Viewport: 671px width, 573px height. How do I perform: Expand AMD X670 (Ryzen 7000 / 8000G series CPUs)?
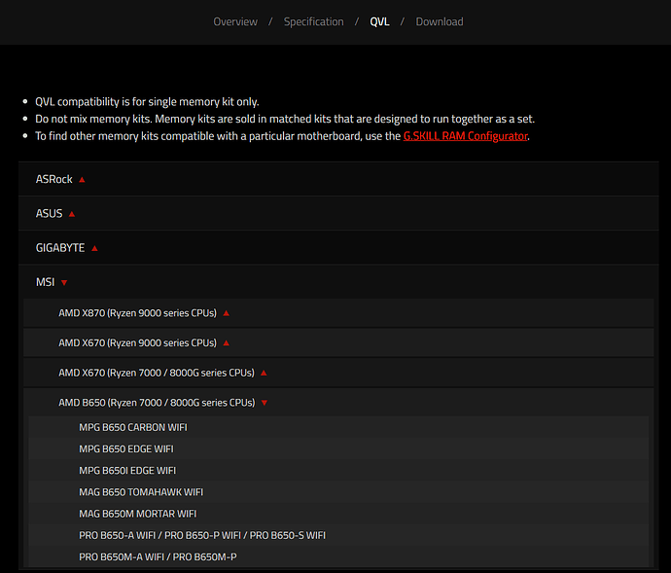click(338, 373)
